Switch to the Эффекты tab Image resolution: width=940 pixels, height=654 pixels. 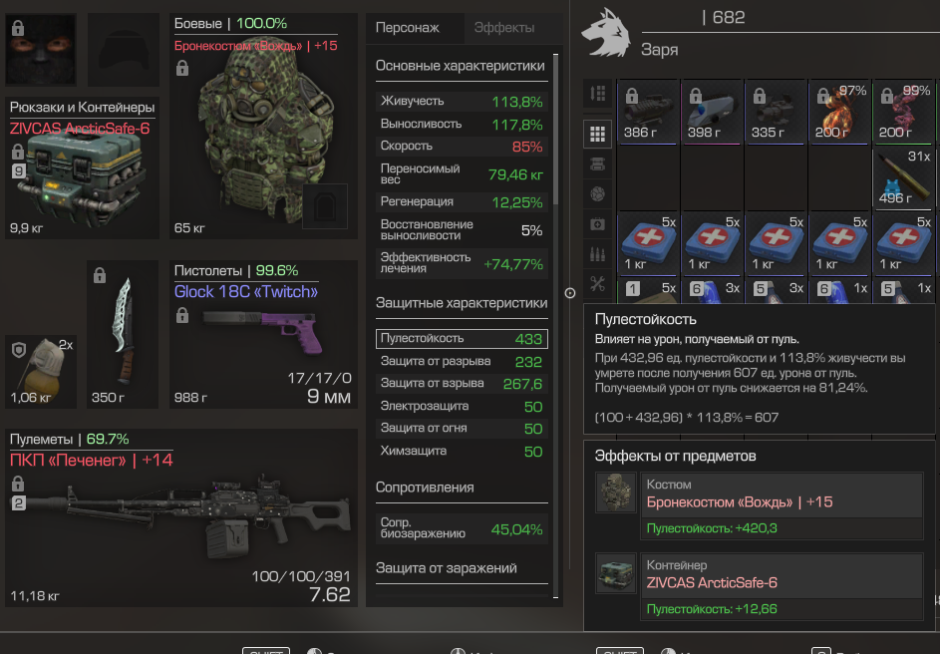tap(504, 28)
